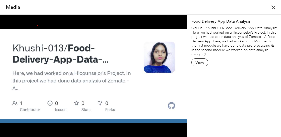Click the Forks label

point(110,110)
